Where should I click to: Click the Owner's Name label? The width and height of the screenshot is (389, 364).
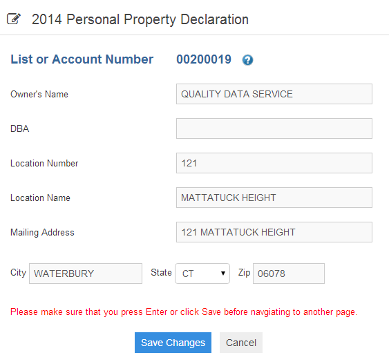pyautogui.click(x=39, y=94)
